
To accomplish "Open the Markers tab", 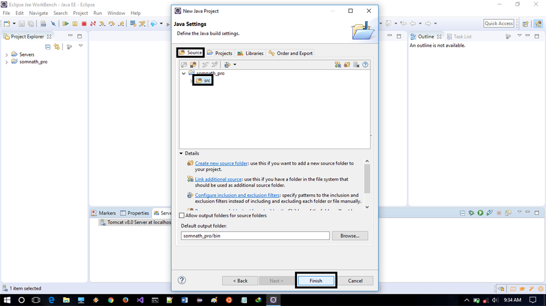I will click(x=103, y=213).
